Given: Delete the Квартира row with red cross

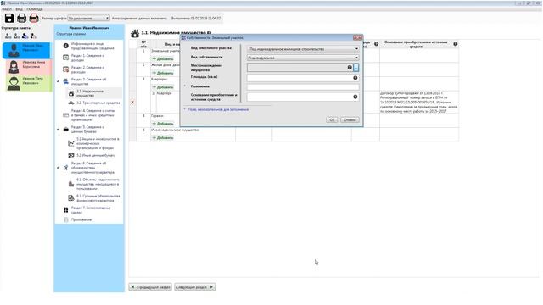Looking at the screenshot, I should 132,103.
